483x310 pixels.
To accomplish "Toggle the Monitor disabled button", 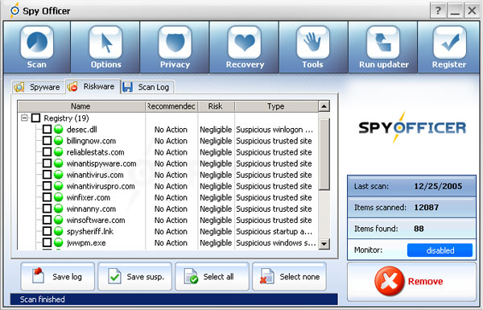I will tap(440, 250).
